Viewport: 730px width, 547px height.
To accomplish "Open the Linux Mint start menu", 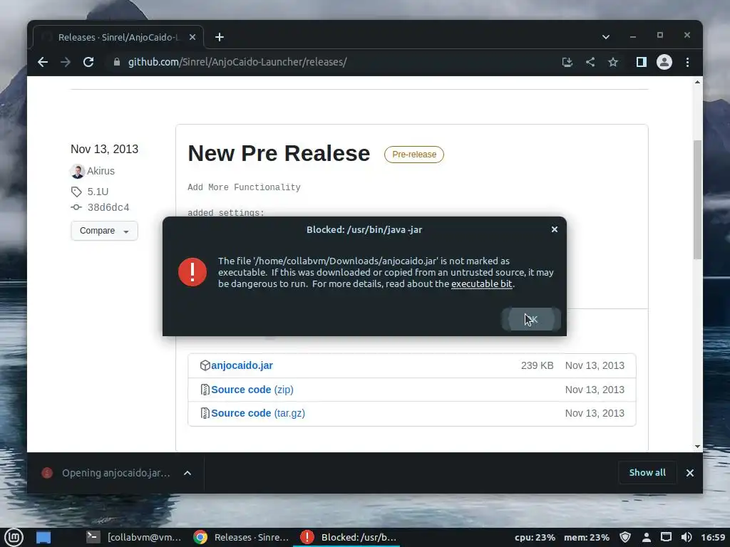I will click(x=14, y=538).
